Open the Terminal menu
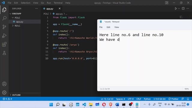Screen dimensions: 192x108 [x=58, y=3]
